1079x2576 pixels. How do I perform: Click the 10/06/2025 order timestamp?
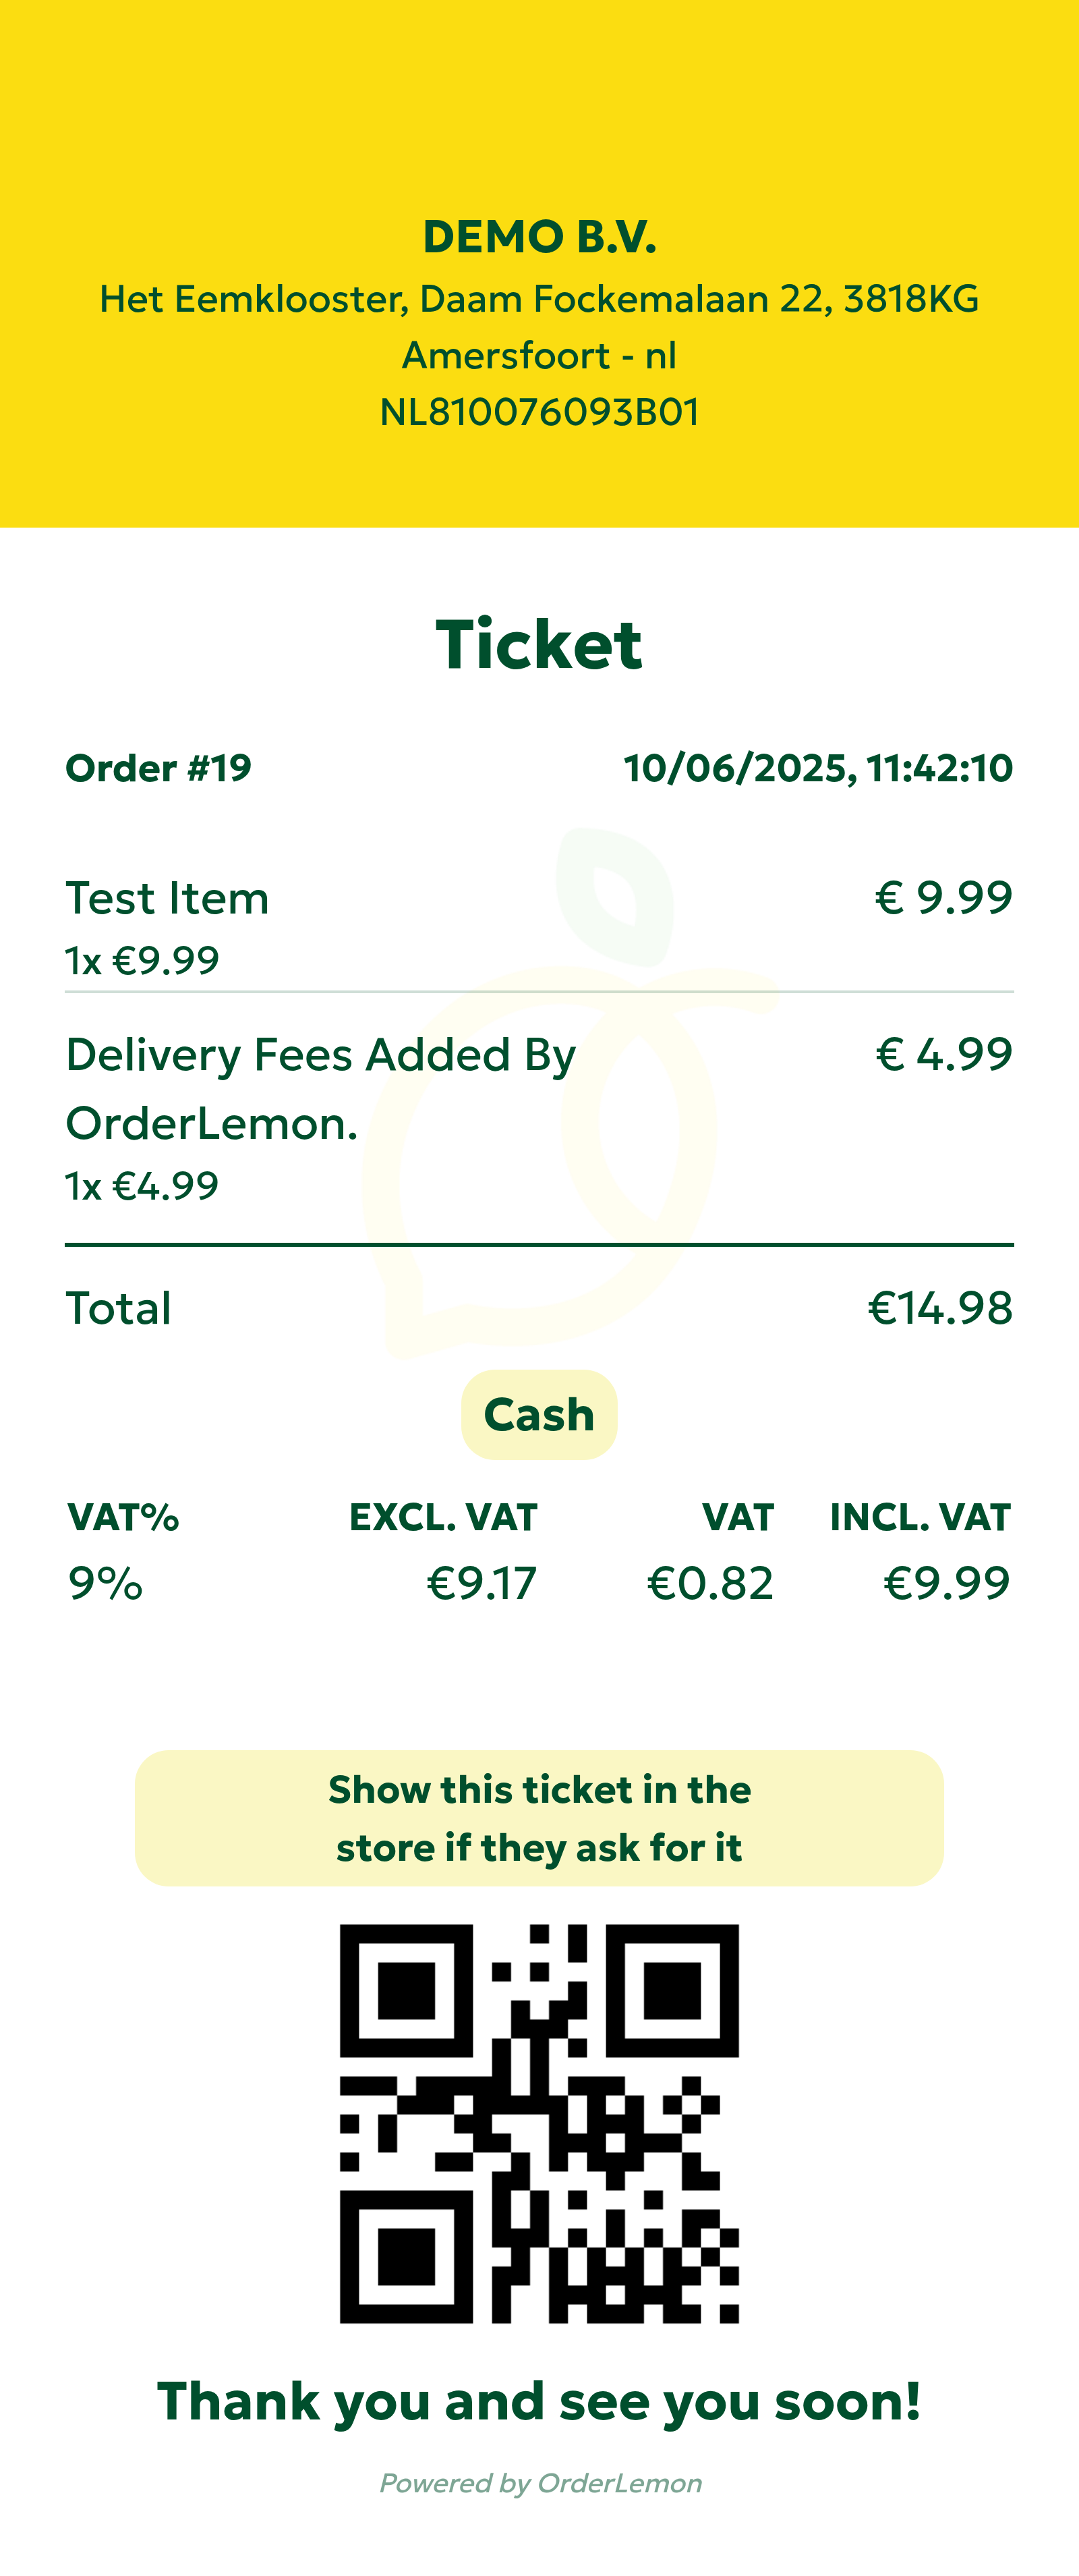(818, 768)
